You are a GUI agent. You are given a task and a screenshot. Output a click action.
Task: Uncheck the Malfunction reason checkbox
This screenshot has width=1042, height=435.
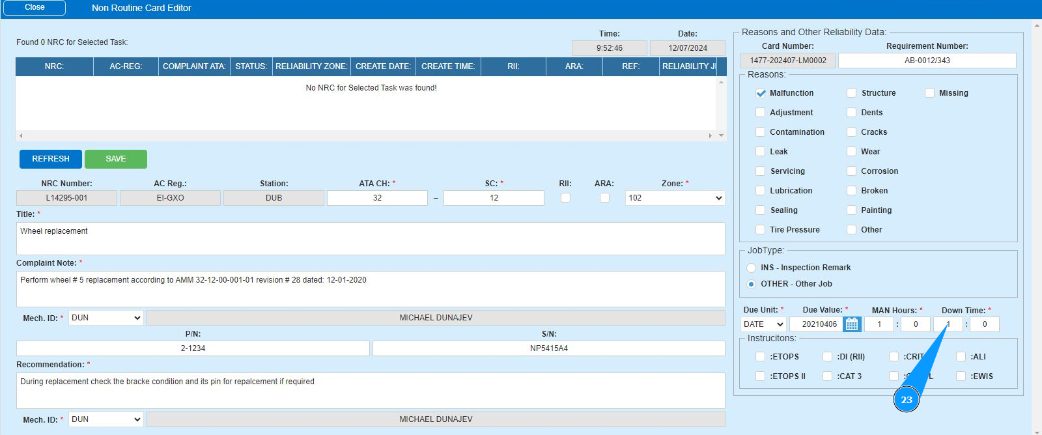click(x=761, y=93)
